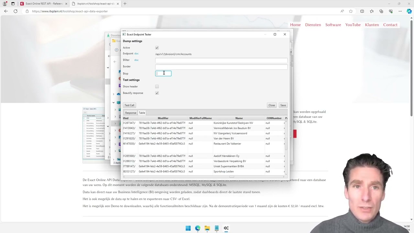Sort by the OINNumber column header
414x233 pixels.
[x=274, y=118]
